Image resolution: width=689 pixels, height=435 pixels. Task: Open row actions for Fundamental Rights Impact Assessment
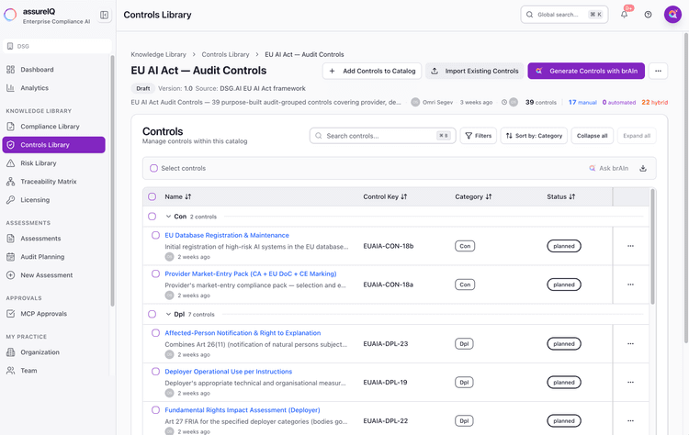(x=630, y=420)
